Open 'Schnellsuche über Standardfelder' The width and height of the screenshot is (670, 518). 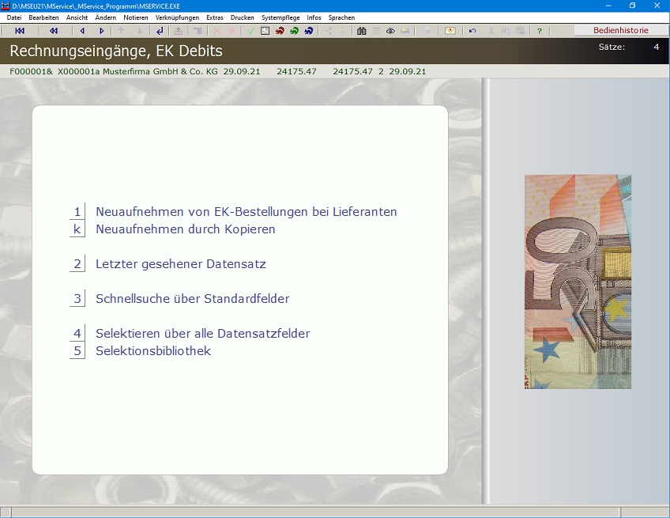[x=192, y=299]
